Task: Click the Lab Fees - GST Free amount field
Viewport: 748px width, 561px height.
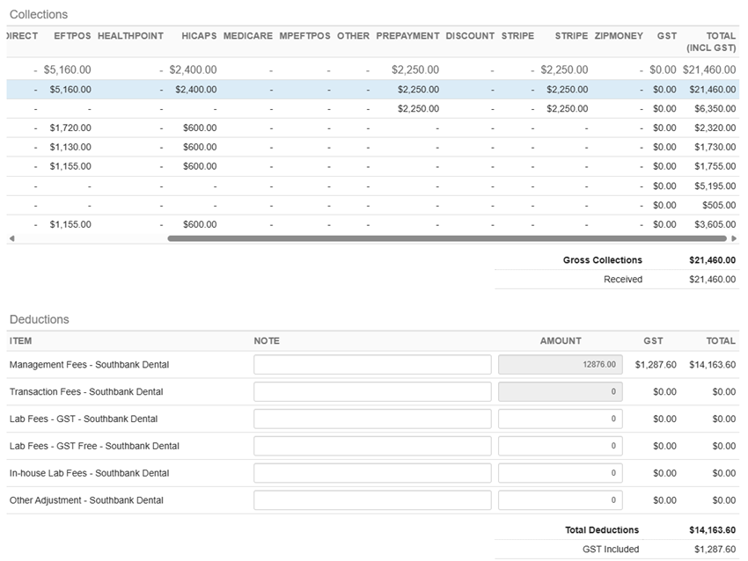Action: [x=560, y=446]
